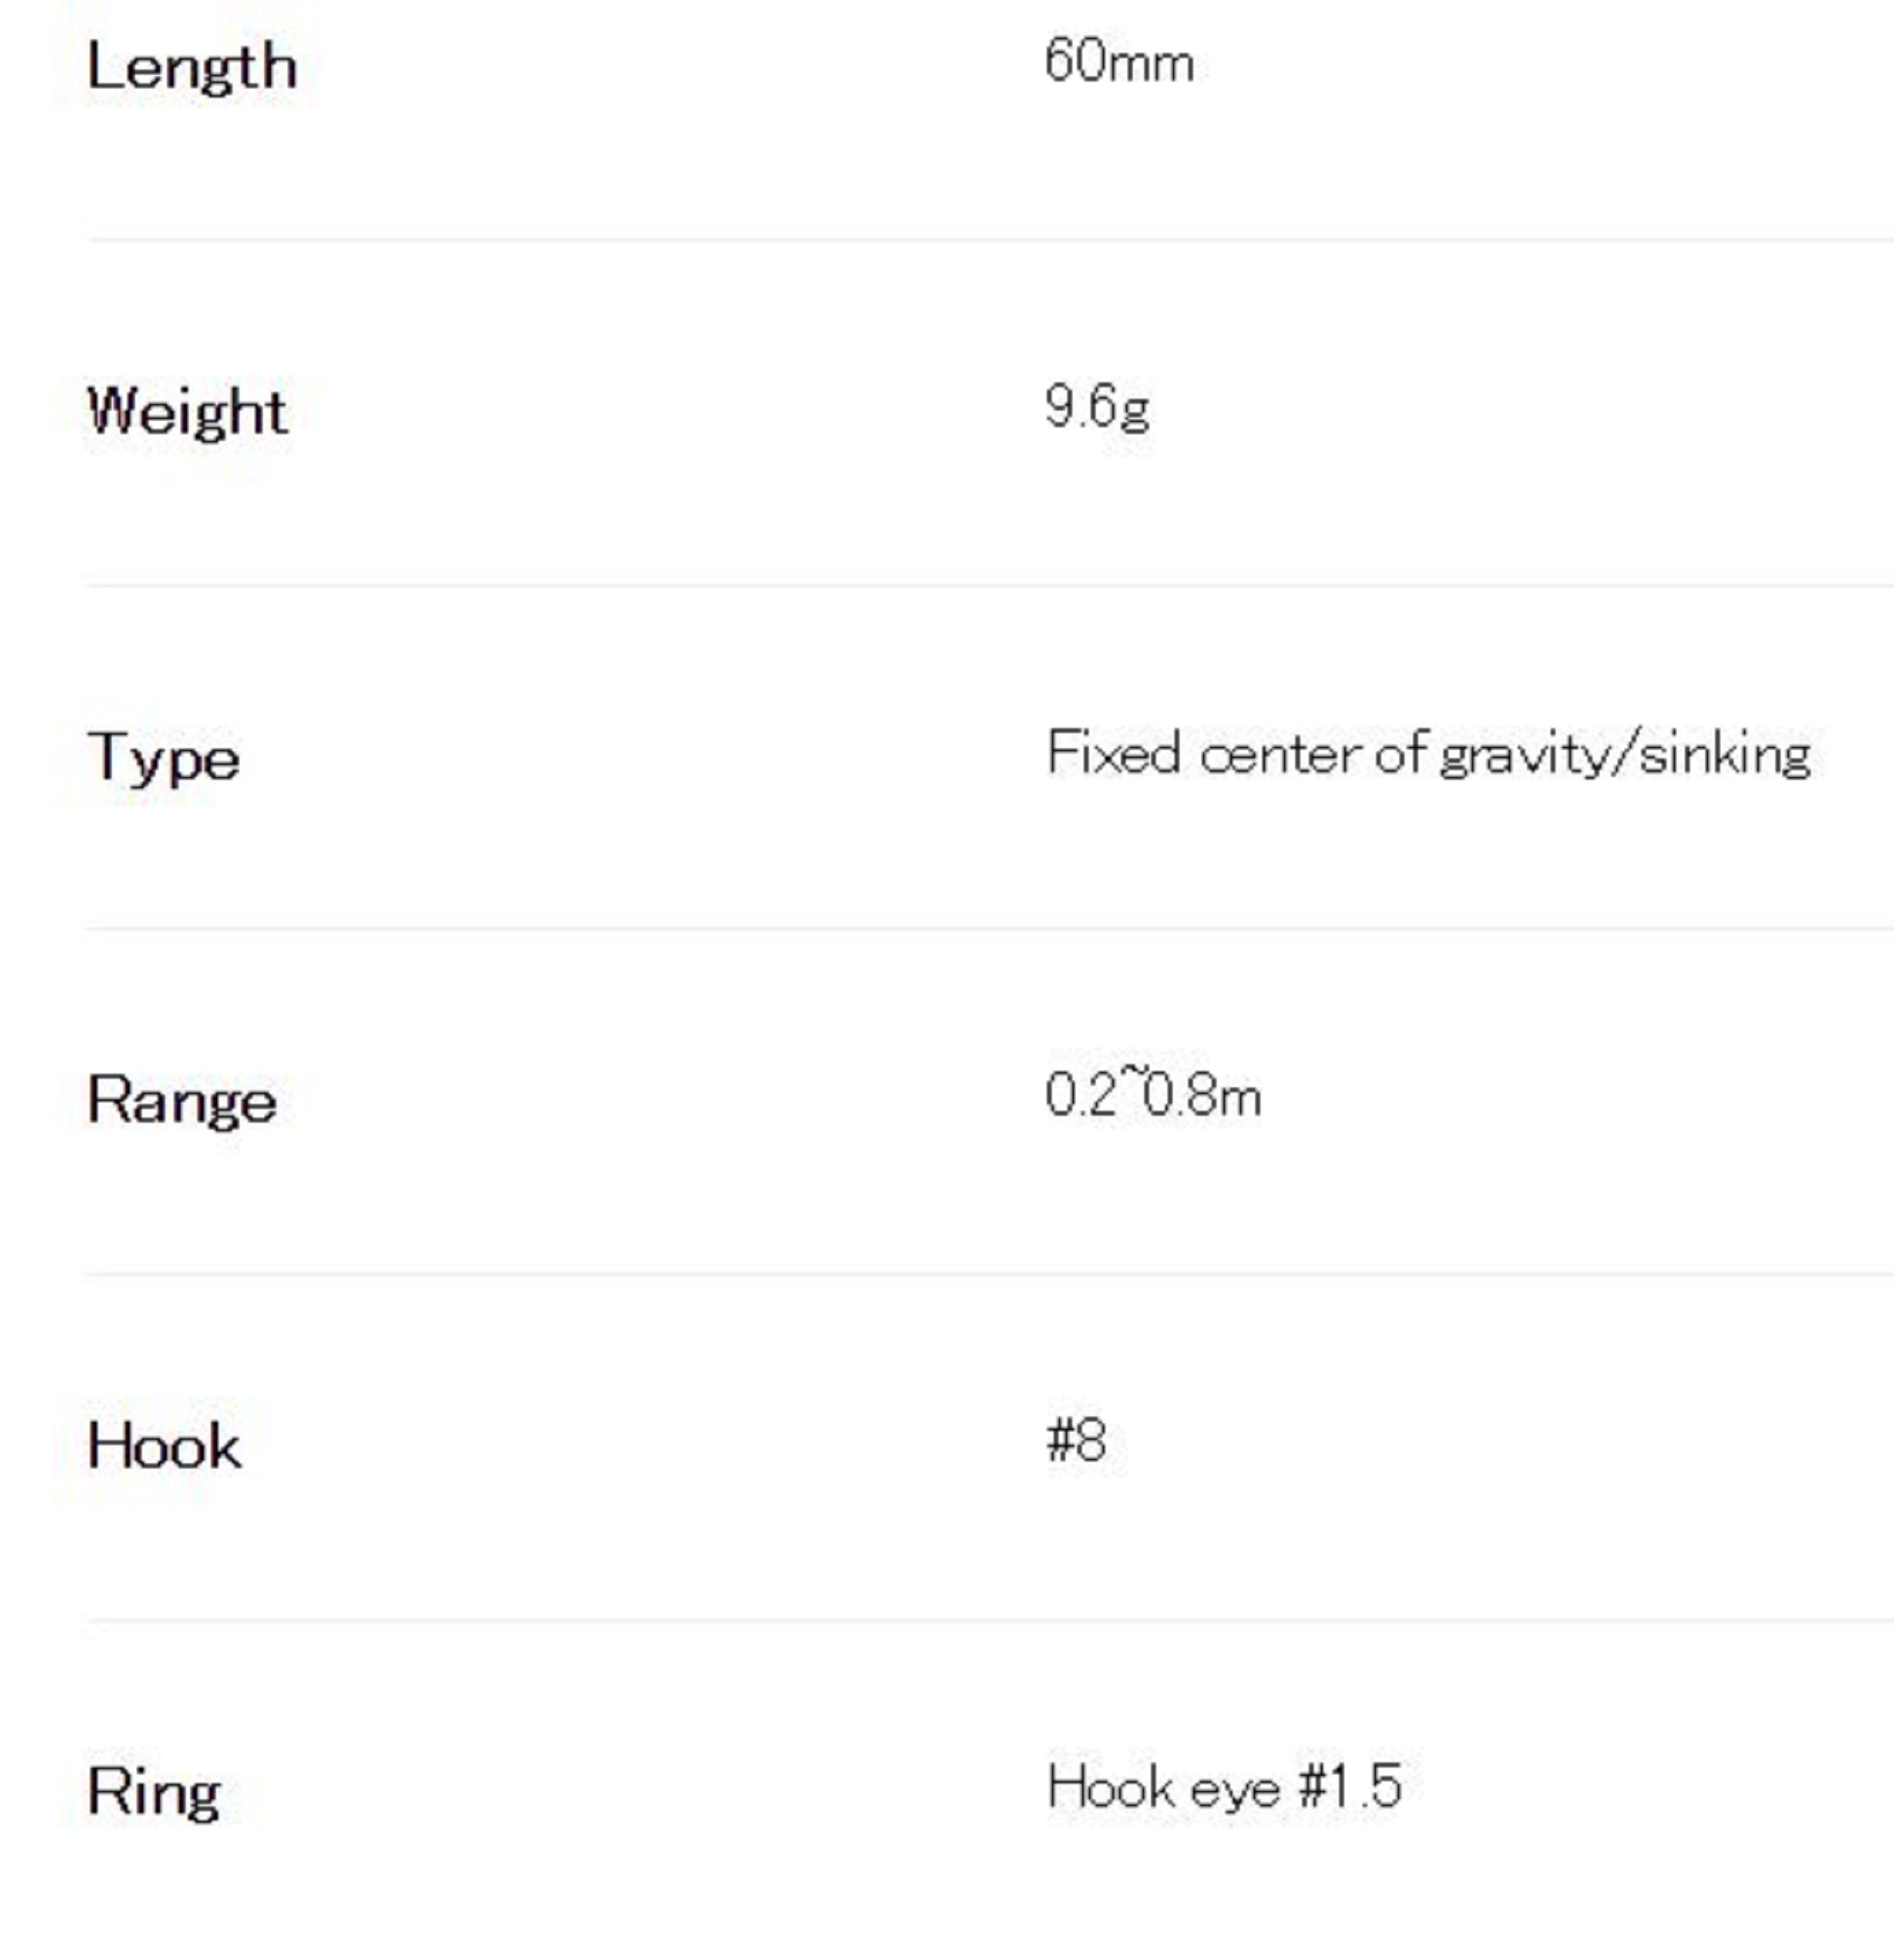Screen dimensions: 1894x1948
Task: Select the 0.2~0.8m range value
Action: pyautogui.click(x=1152, y=1096)
